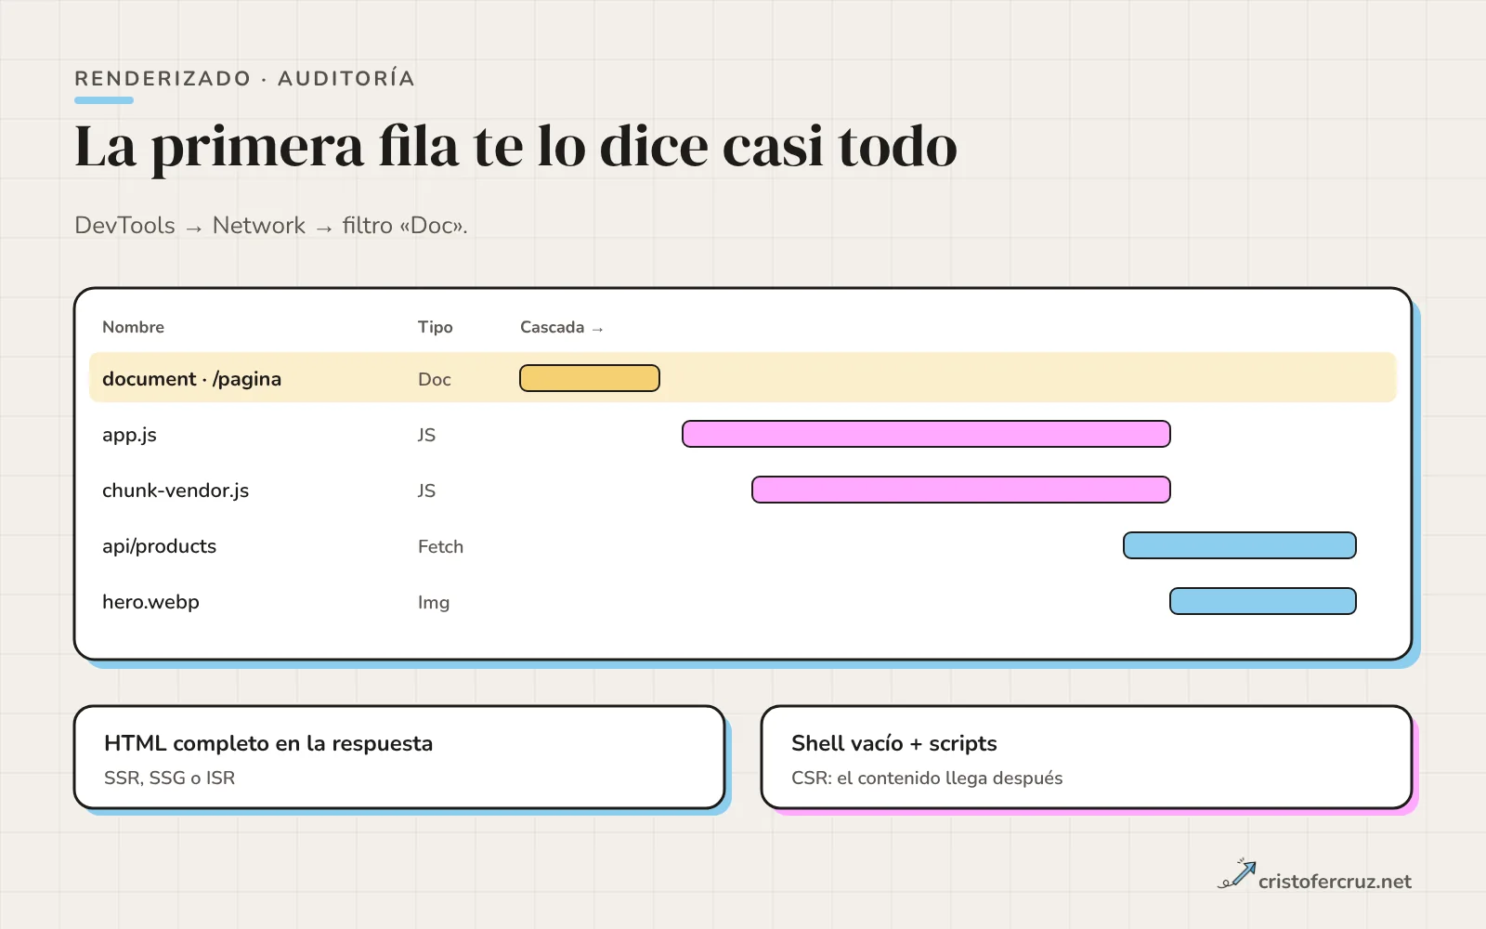Click the 'DevTools → Network → filtro «Doc».' subtitle
The width and height of the screenshot is (1486, 929).
click(x=271, y=226)
